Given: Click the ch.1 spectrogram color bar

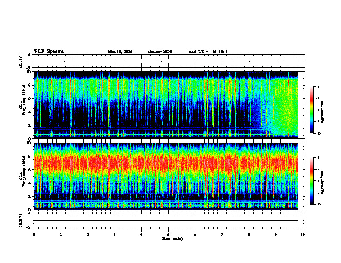Looking at the screenshot, I should click(x=312, y=110).
